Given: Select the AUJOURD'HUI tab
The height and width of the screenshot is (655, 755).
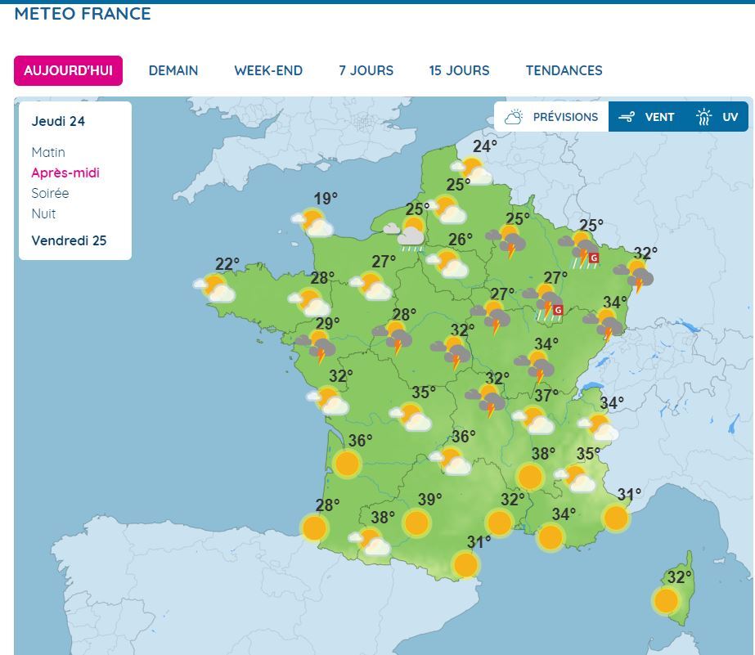Looking at the screenshot, I should 68,71.
